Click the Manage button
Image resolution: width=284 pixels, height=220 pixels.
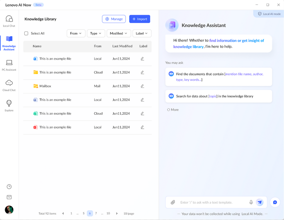114,19
